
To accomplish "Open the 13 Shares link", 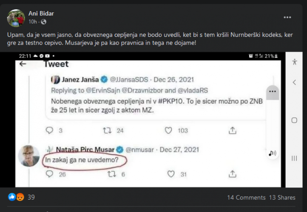I will [x=281, y=197].
